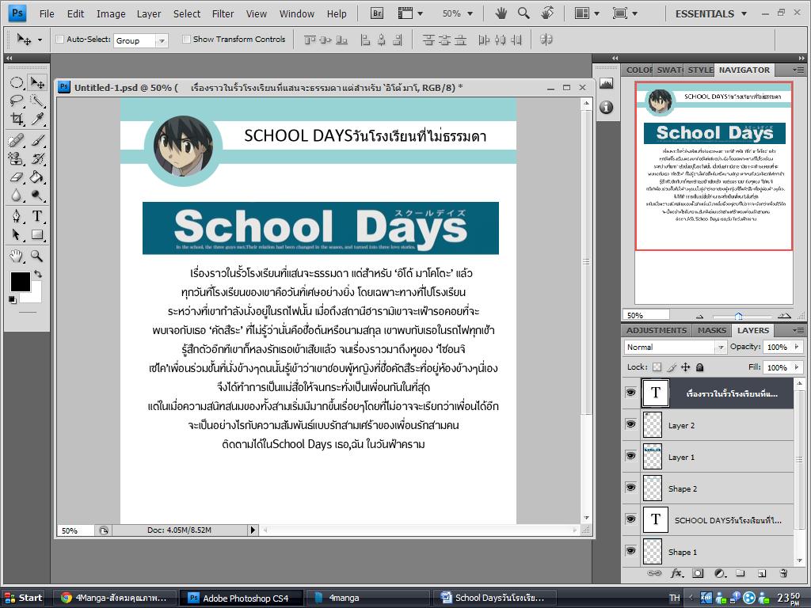Select the Rectangle shape tool
811x608 pixels.
(37, 235)
